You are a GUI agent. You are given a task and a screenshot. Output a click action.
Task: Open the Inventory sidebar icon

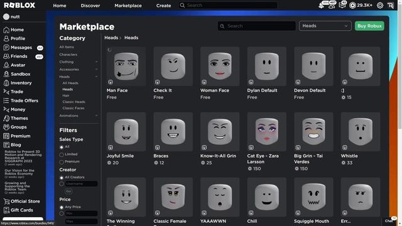pos(6,83)
